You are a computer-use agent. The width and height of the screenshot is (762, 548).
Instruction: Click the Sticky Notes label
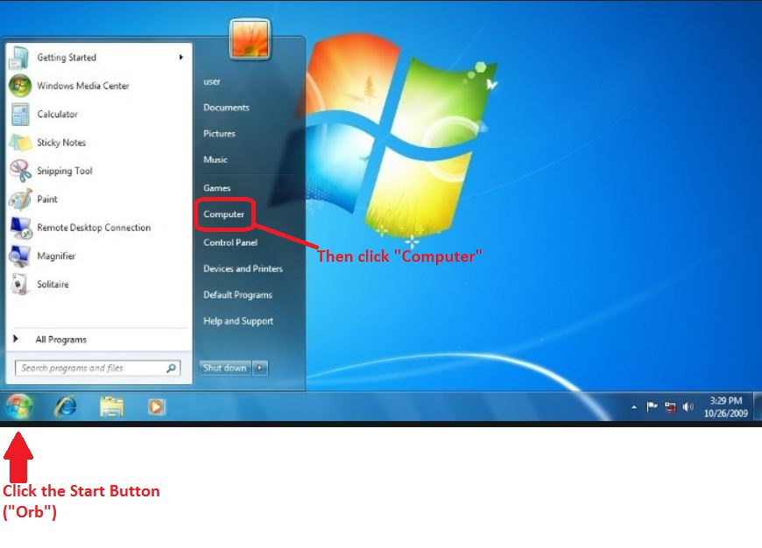(61, 143)
